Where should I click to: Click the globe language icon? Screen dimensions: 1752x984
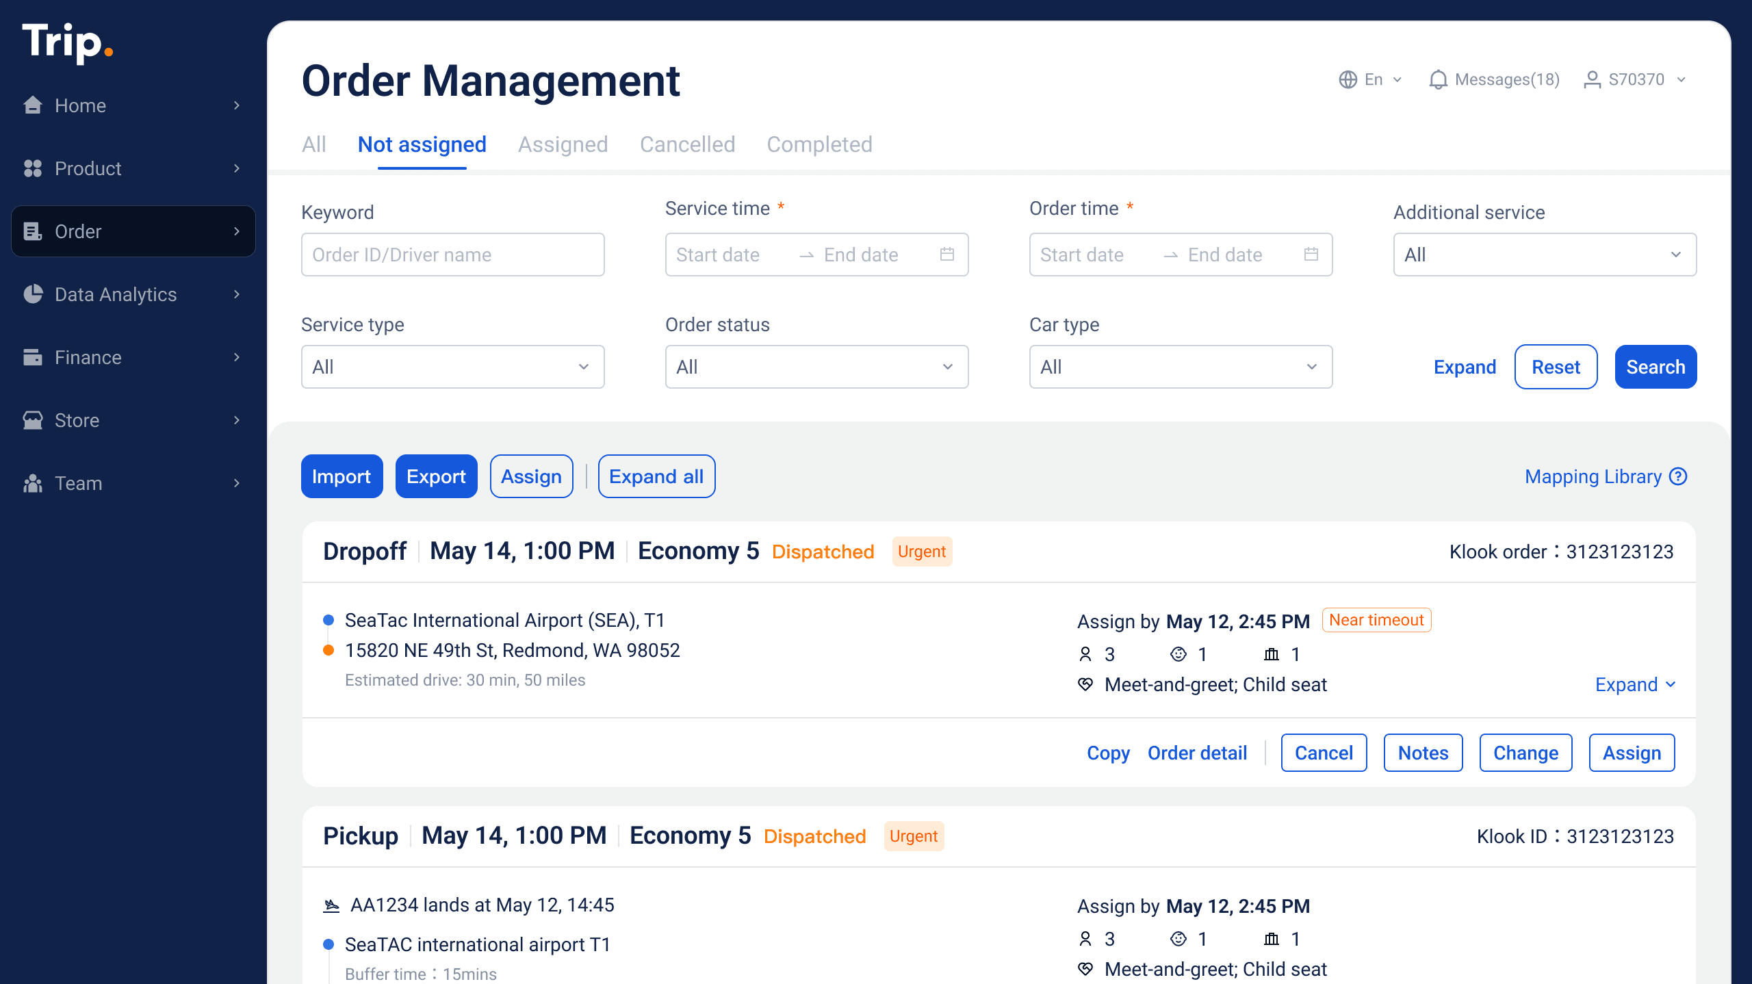point(1348,80)
